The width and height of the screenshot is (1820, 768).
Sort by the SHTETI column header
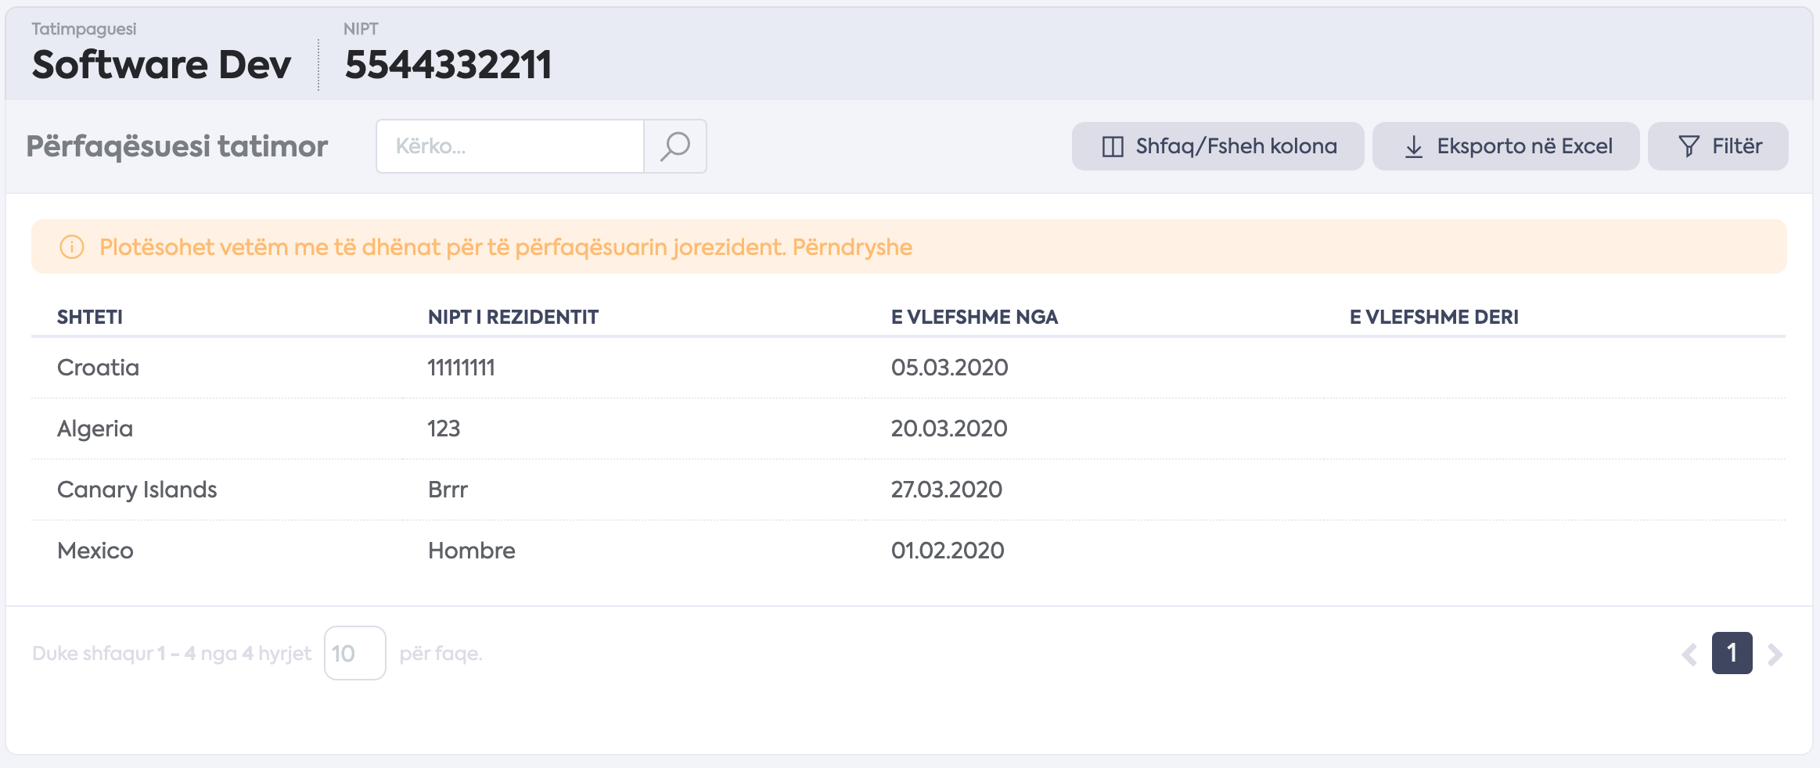90,317
